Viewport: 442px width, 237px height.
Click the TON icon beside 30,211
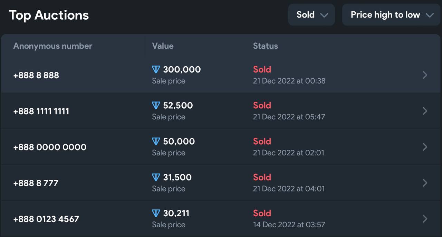pyautogui.click(x=156, y=213)
